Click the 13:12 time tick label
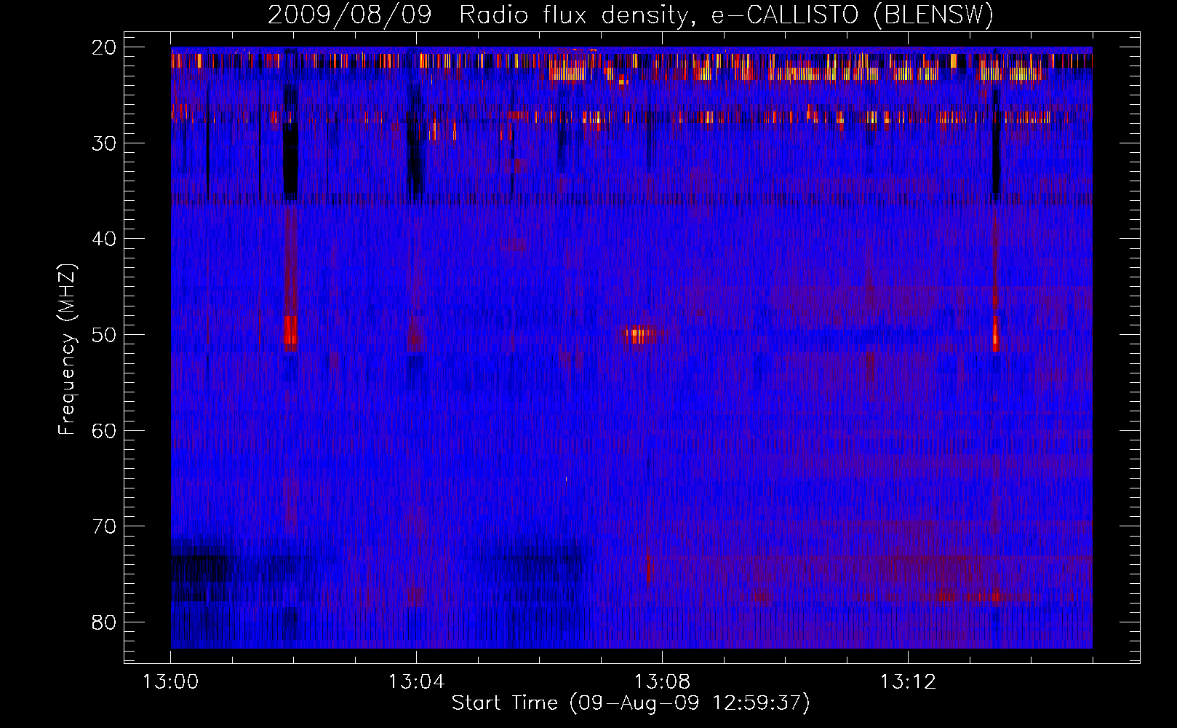Screen dimensions: 1177x728 coord(908,682)
